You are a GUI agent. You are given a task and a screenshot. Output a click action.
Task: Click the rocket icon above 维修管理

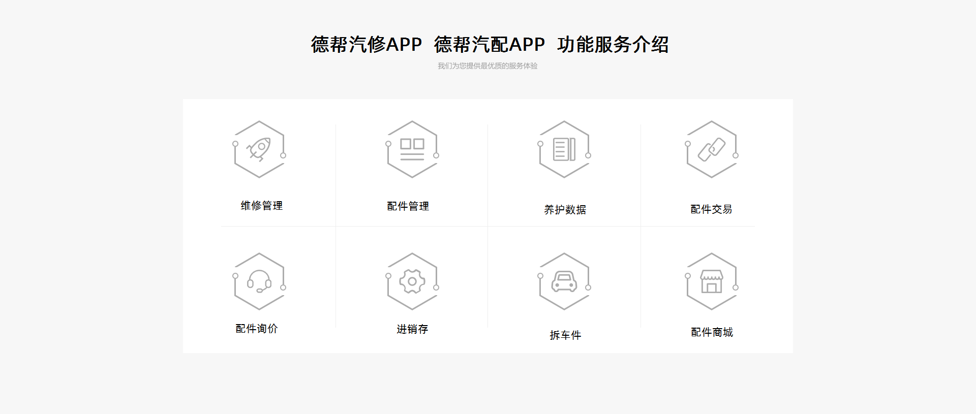(x=259, y=149)
